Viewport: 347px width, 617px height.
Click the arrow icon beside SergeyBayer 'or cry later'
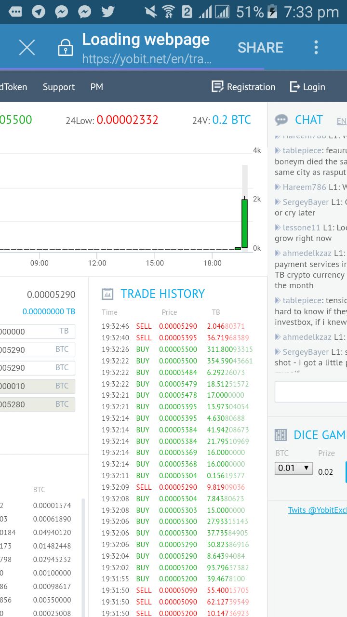278,202
